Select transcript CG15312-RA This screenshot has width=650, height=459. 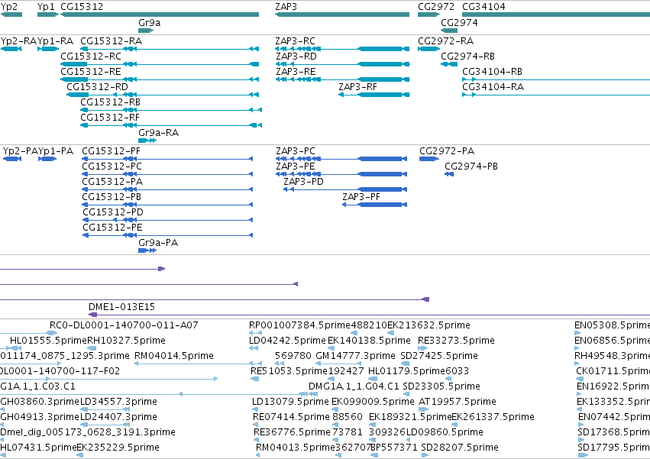click(x=170, y=49)
